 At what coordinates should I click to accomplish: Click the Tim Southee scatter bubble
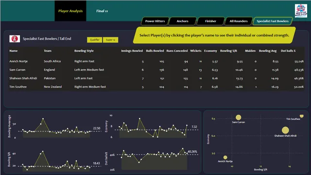point(301,116)
